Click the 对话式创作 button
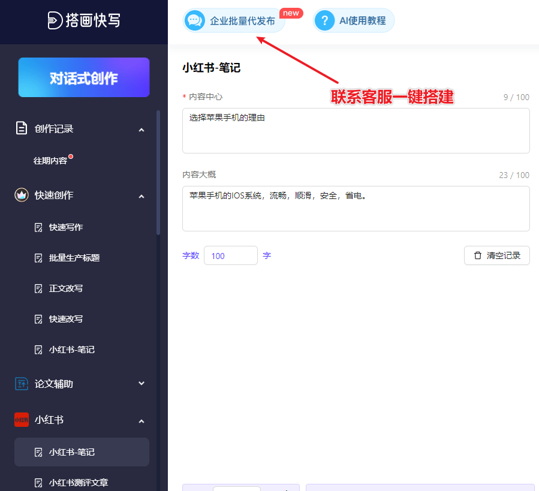Viewport: 539px width, 491px height. [x=84, y=77]
